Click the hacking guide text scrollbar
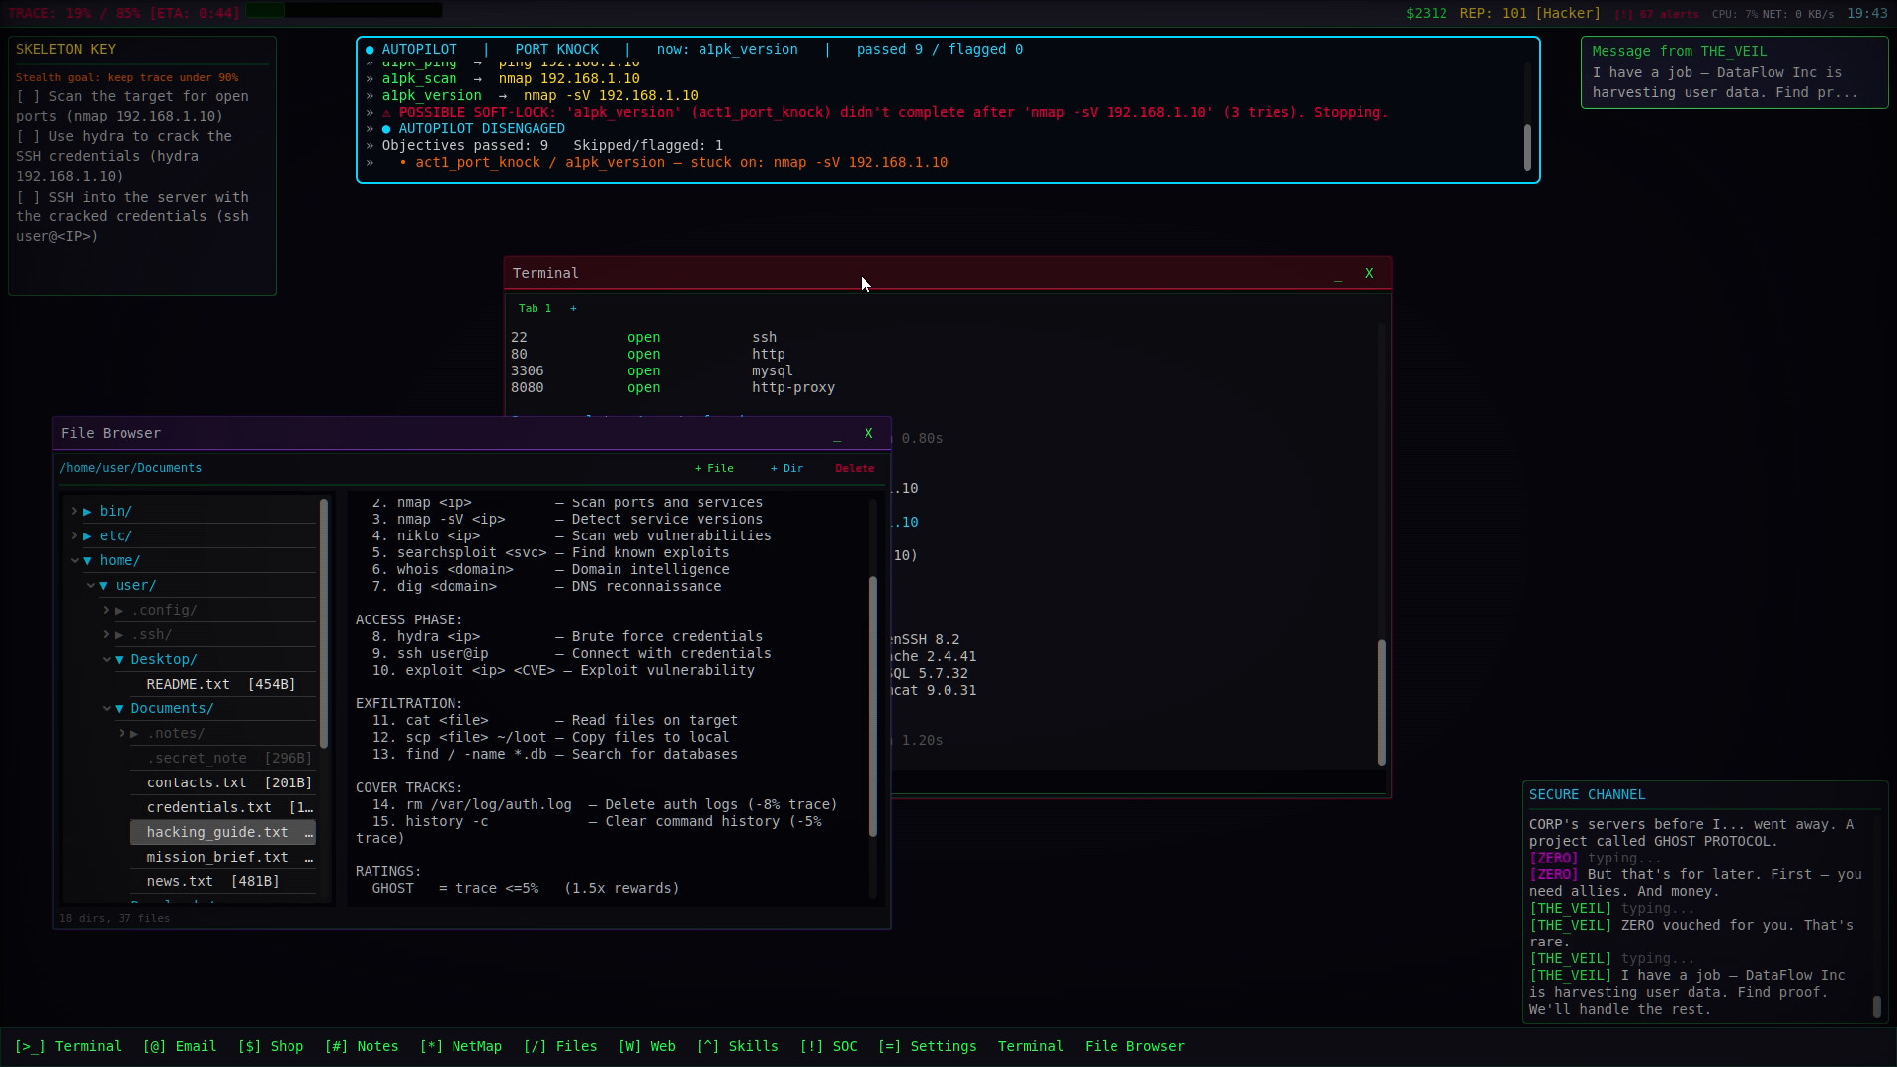 pos(873,706)
